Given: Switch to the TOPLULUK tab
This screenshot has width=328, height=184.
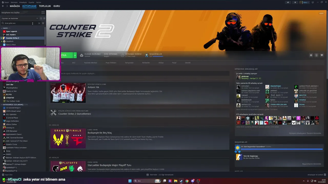Looking at the screenshot, I should pos(45,6).
